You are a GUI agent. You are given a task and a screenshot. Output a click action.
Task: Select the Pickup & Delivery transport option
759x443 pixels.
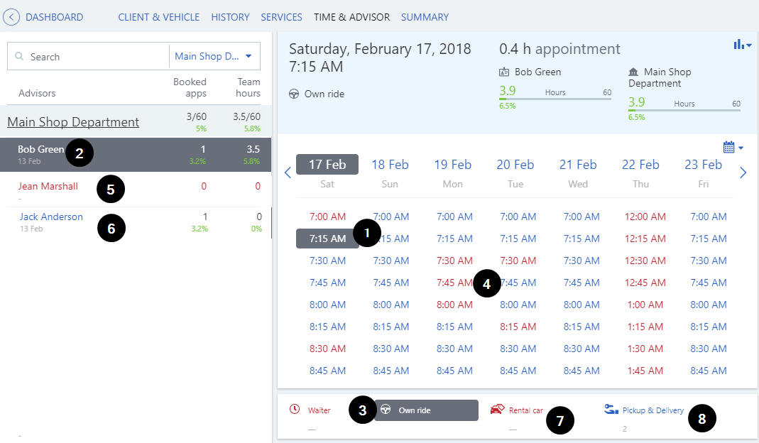pyautogui.click(x=652, y=410)
